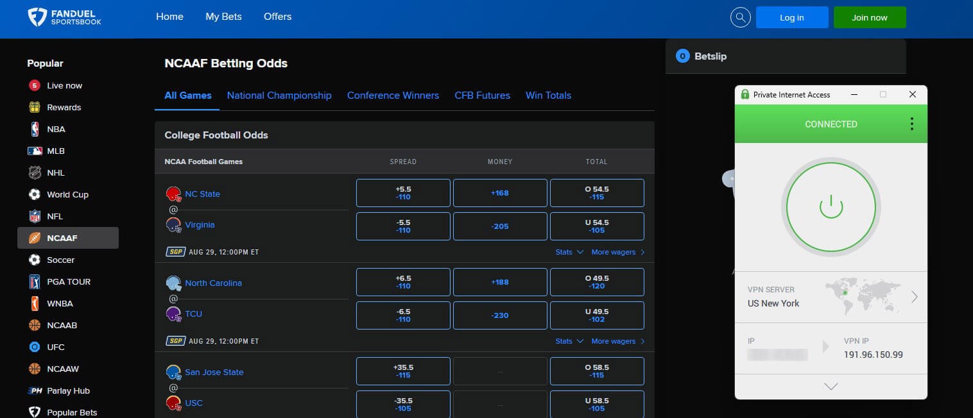Switch to Win Totals tab
Viewport: 973px width, 418px height.
pos(548,96)
